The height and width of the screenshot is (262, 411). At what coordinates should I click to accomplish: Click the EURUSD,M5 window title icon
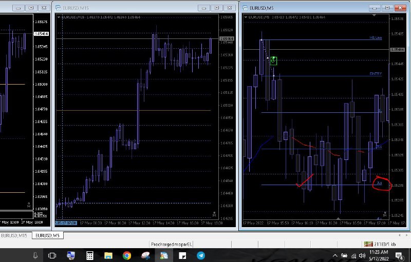tap(245, 8)
